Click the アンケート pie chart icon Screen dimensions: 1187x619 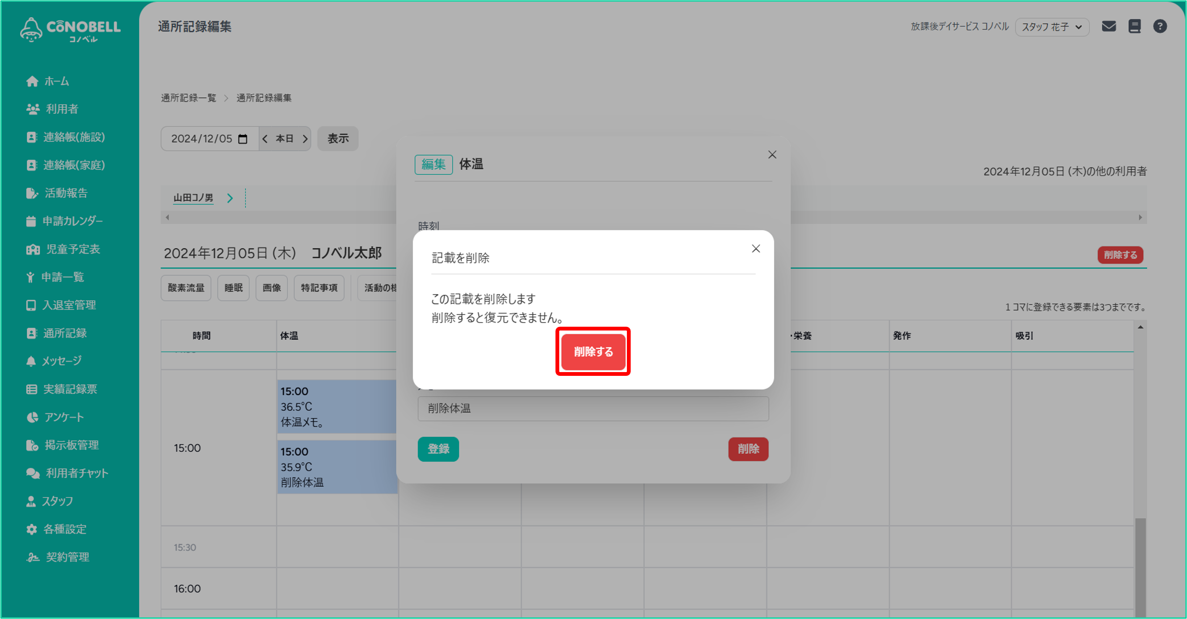click(x=32, y=417)
